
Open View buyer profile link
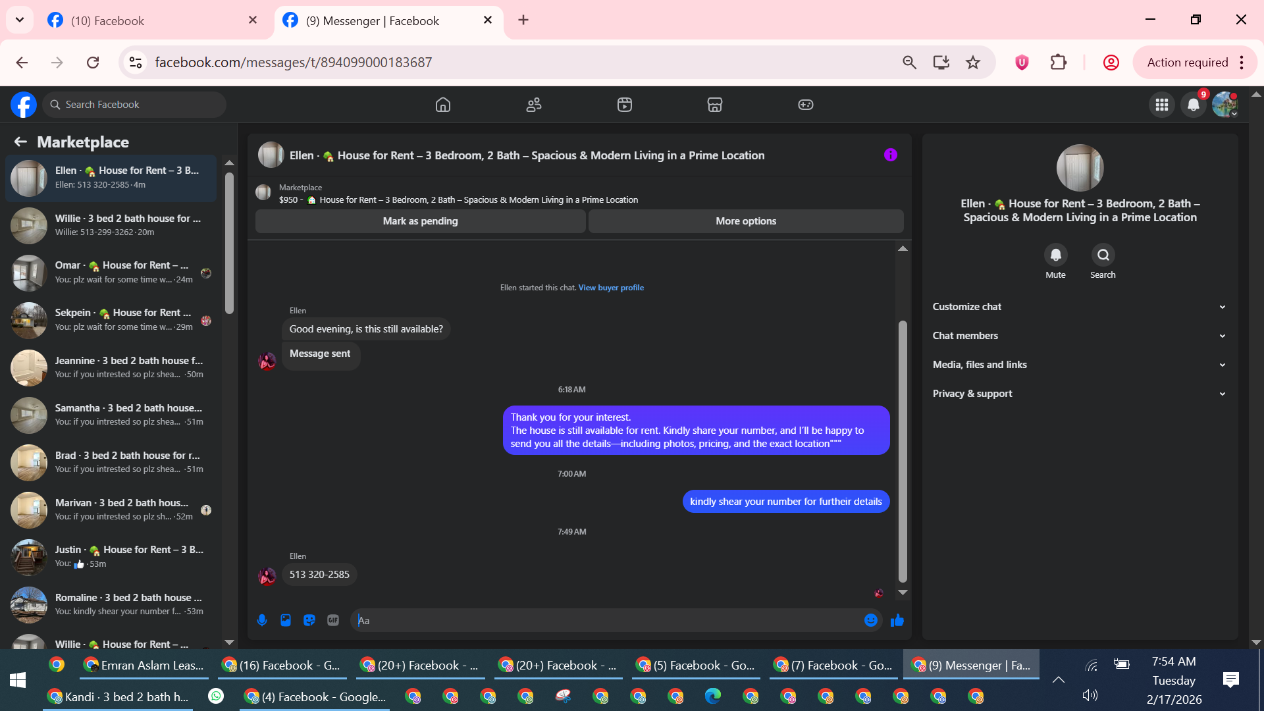pyautogui.click(x=610, y=288)
